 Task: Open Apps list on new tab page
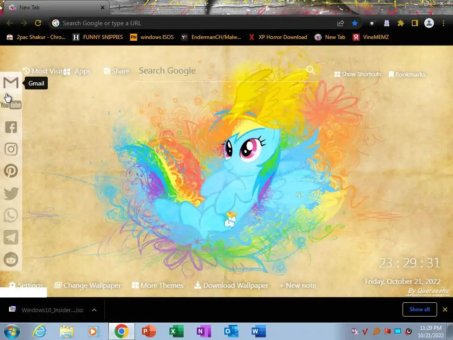[77, 71]
